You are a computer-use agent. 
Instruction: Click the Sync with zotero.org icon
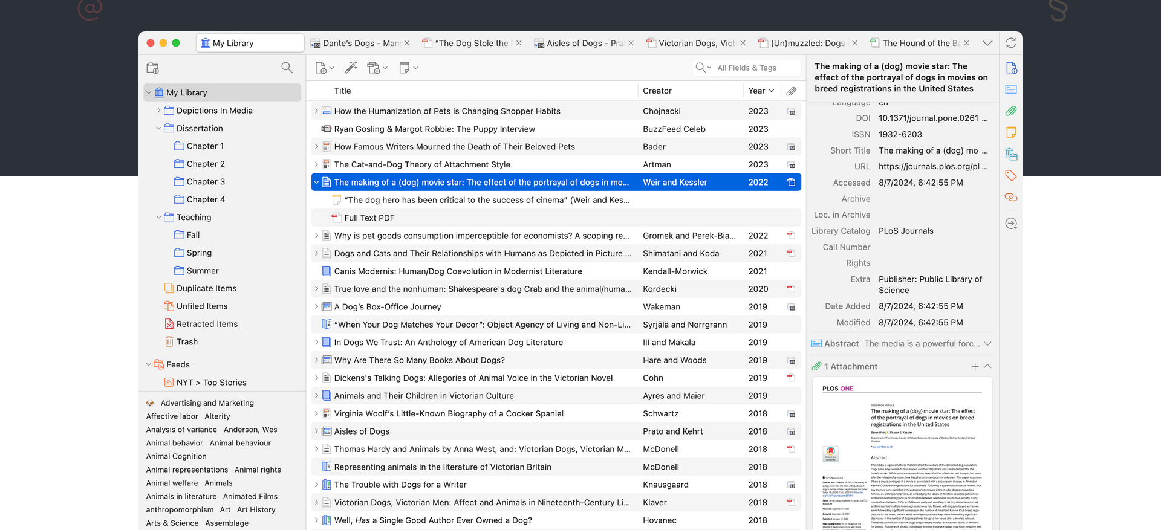tap(1010, 43)
